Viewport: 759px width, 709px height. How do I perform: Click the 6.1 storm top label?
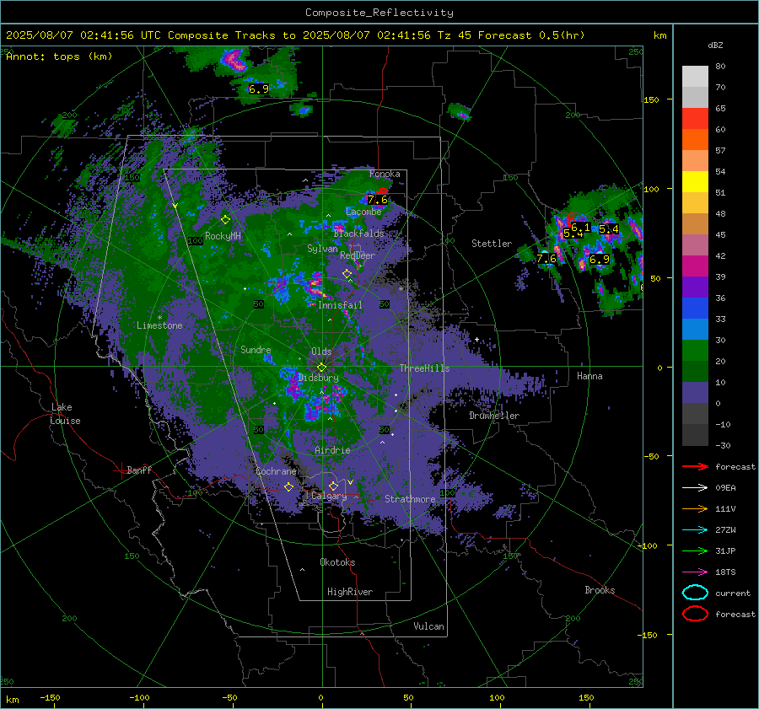coord(580,228)
